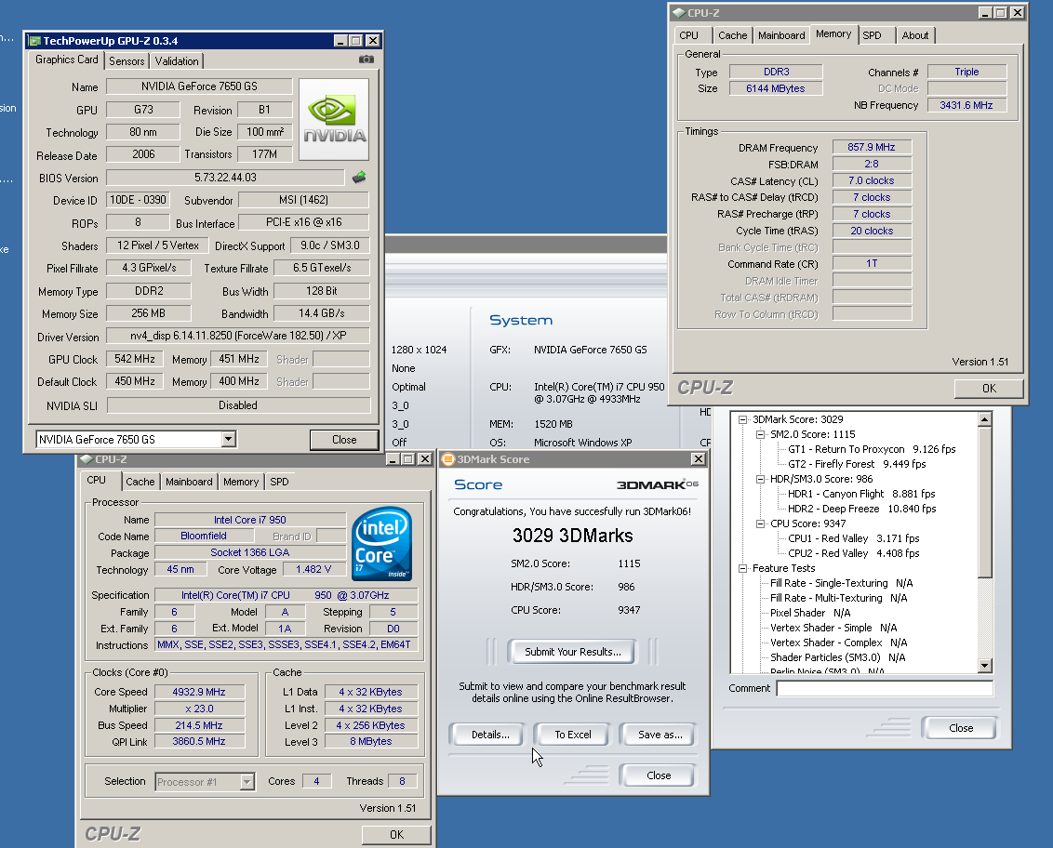The height and width of the screenshot is (848, 1053).
Task: Click the Bandwidth value 14.4 GB/s in GPU-Z
Action: coord(322,312)
